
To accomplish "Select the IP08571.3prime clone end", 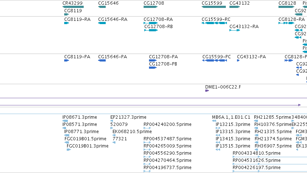I will pos(64,128).
